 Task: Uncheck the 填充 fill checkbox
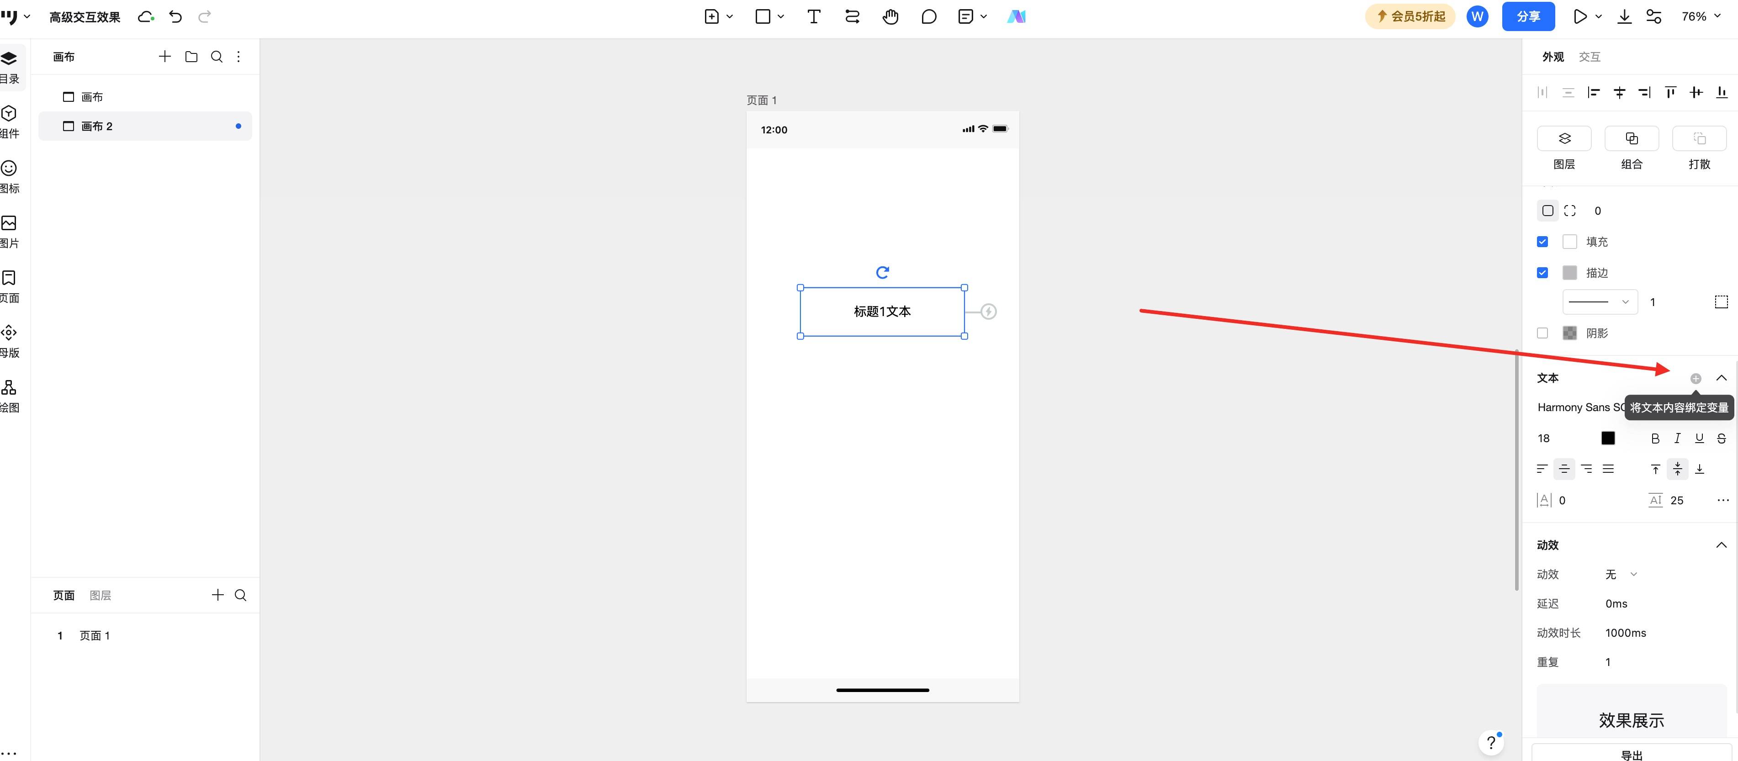[x=1542, y=242]
